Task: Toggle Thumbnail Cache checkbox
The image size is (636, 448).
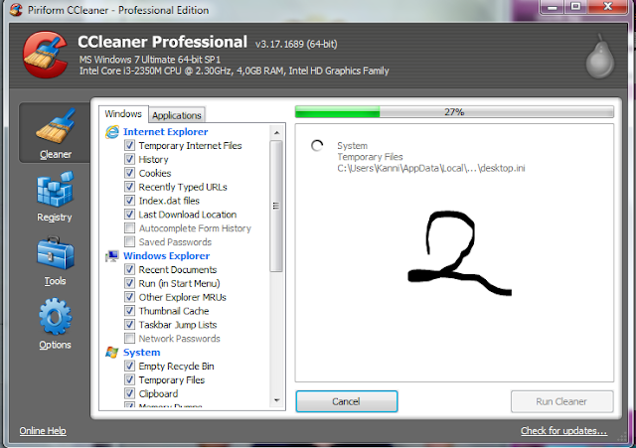Action: (129, 311)
